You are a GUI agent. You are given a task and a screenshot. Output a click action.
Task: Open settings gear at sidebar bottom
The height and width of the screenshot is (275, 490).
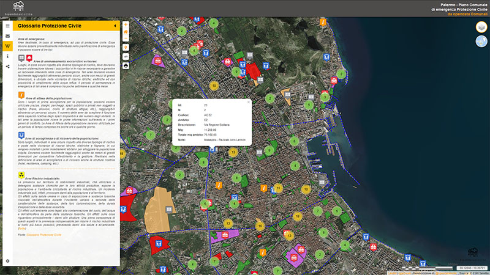(7, 261)
